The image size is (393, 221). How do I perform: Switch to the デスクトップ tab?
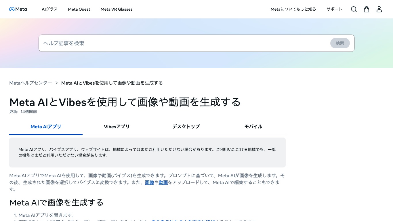click(186, 127)
